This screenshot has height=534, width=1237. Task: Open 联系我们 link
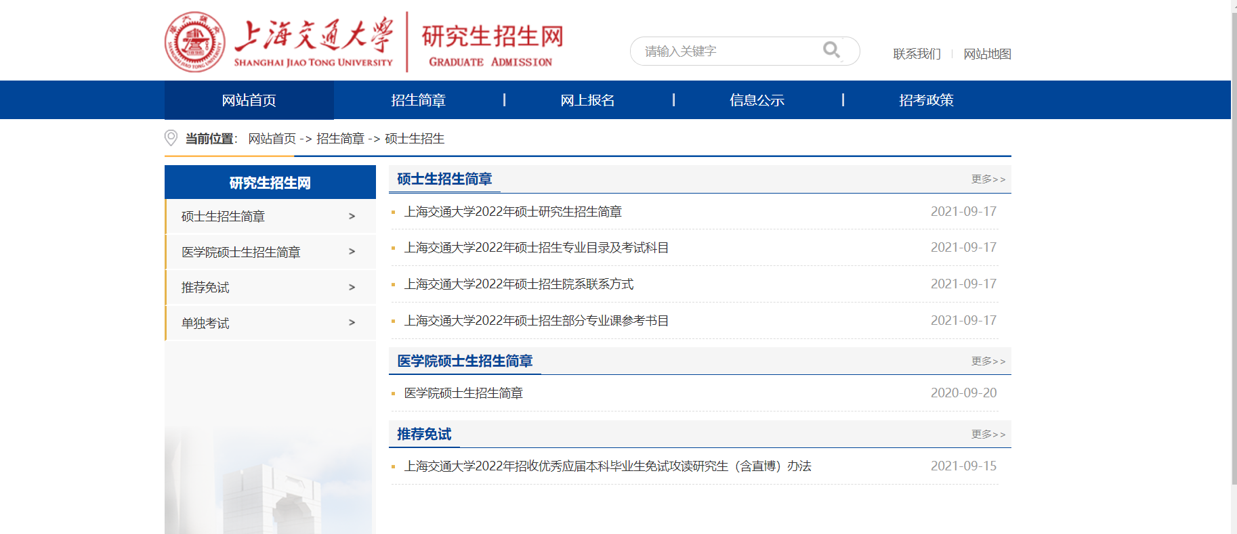coord(917,53)
